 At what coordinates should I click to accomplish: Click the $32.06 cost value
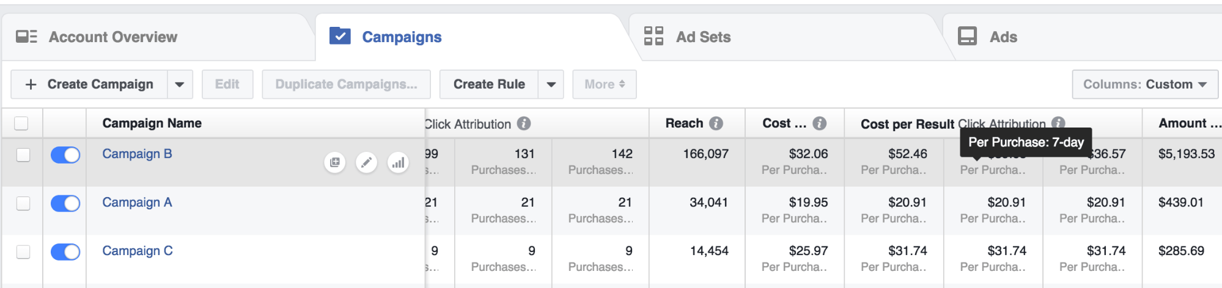pyautogui.click(x=808, y=154)
